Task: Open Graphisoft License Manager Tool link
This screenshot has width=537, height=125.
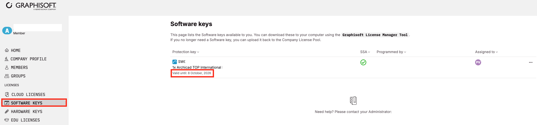Action: tap(375, 35)
